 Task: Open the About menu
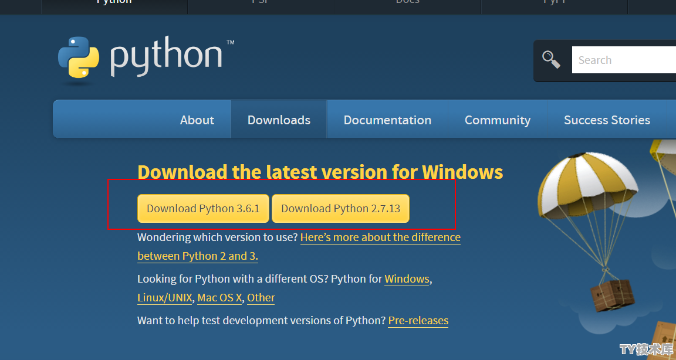197,120
